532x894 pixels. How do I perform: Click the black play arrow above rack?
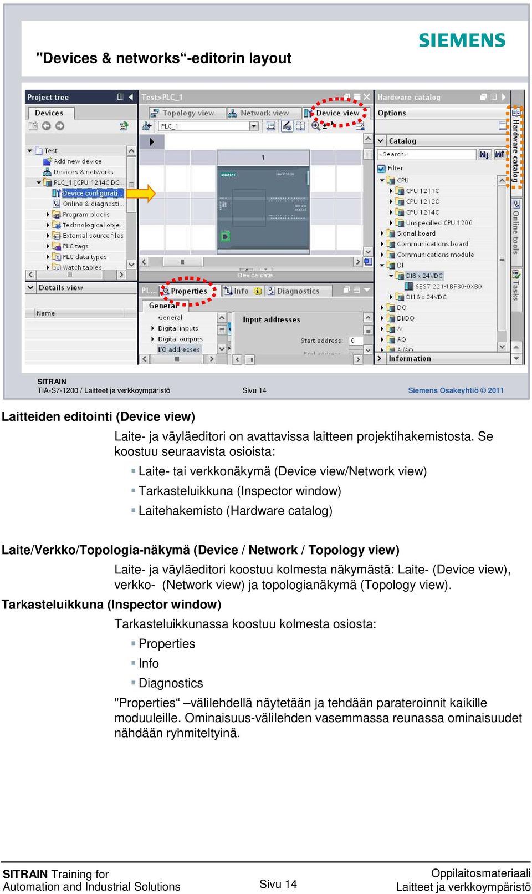click(x=152, y=141)
